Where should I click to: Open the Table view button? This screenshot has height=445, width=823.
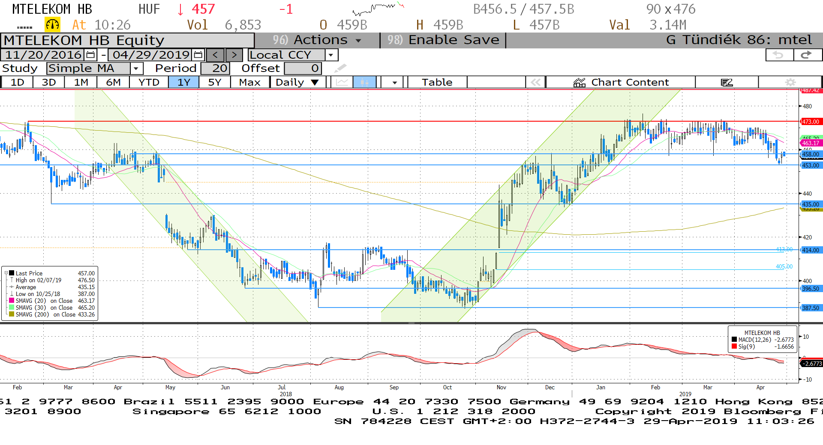437,82
